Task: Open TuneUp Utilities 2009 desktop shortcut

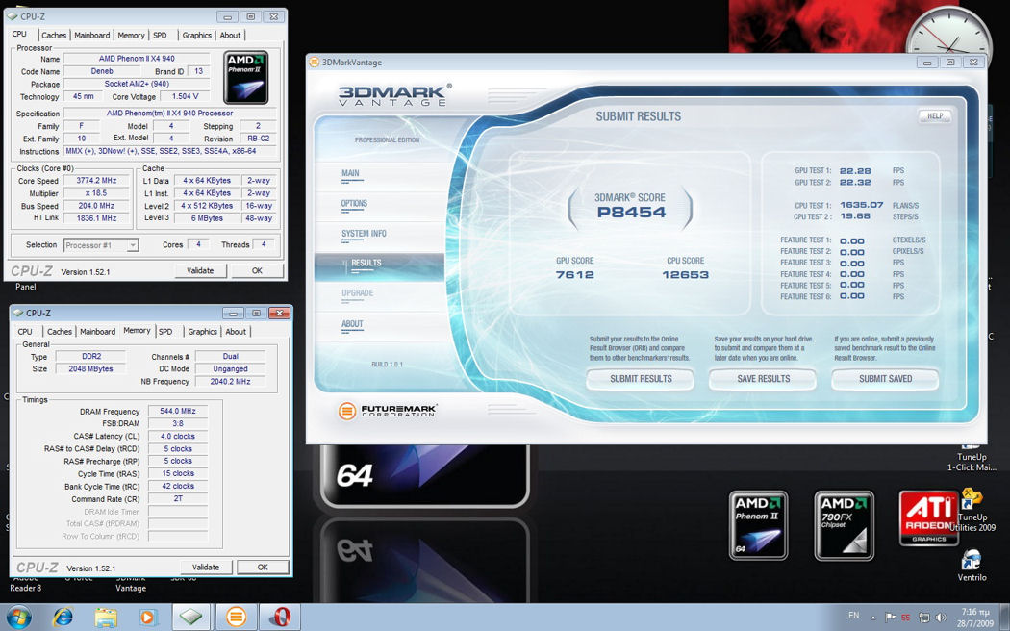Action: tap(972, 509)
